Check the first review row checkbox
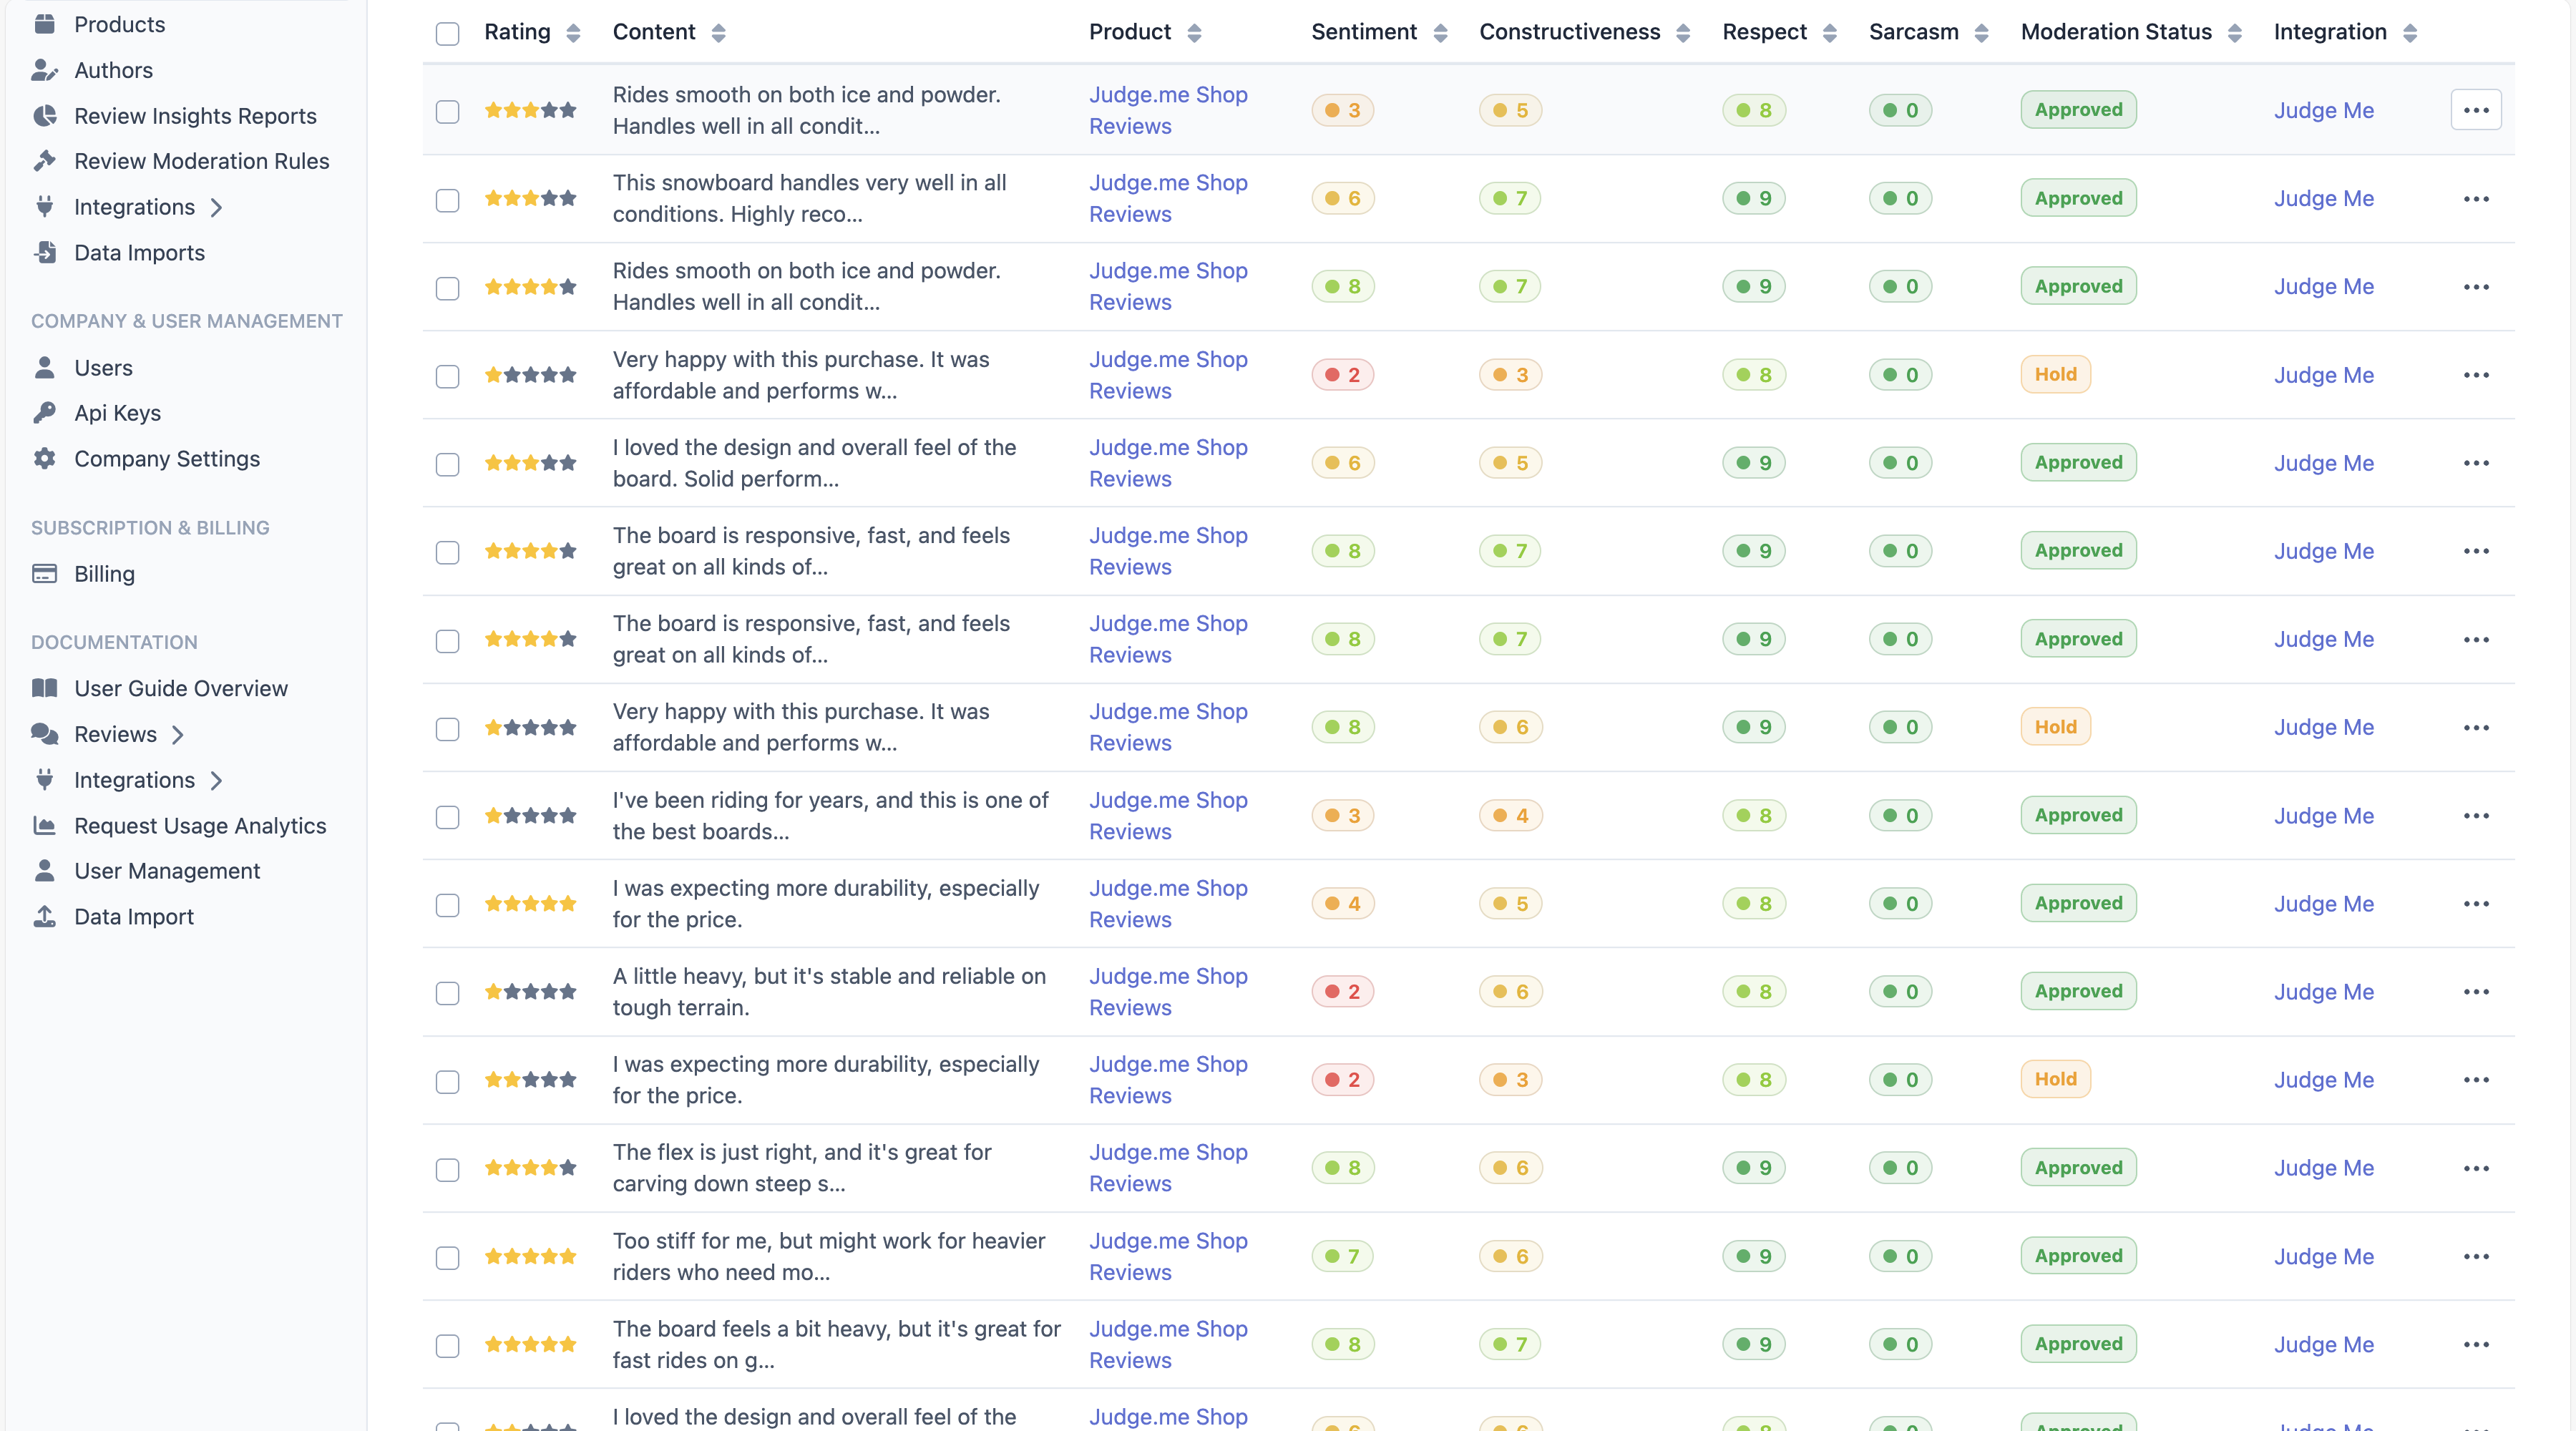This screenshot has height=1431, width=2576. [447, 112]
